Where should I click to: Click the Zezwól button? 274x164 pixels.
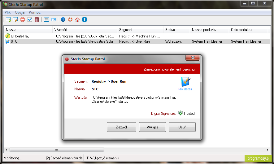pyautogui.click(x=121, y=127)
